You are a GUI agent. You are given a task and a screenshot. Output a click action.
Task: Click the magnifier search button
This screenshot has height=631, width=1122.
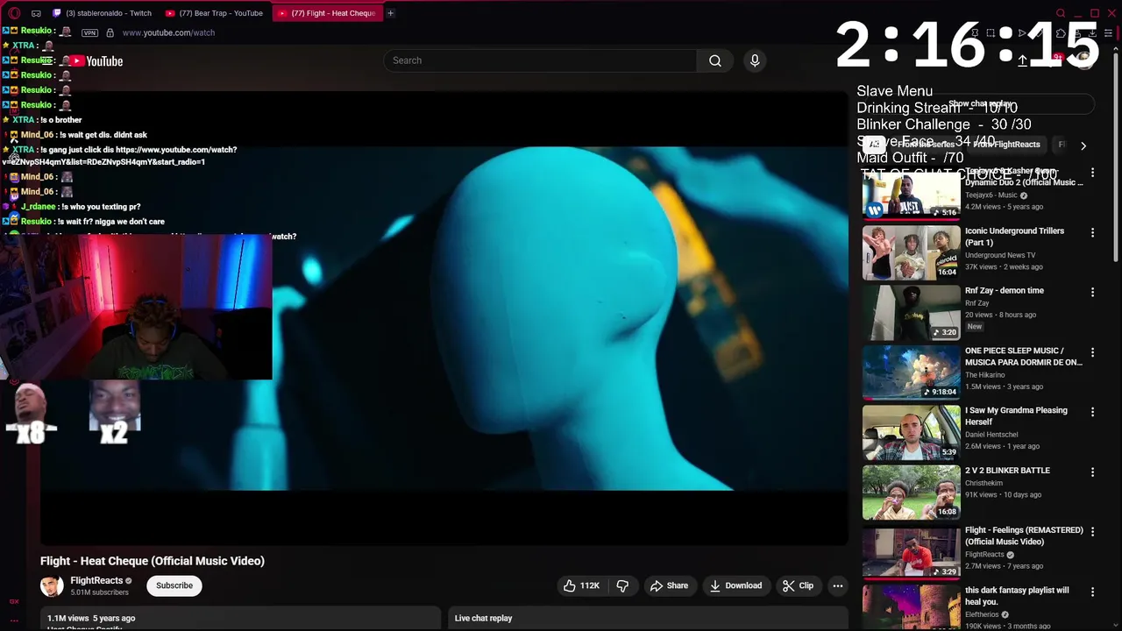(x=715, y=60)
